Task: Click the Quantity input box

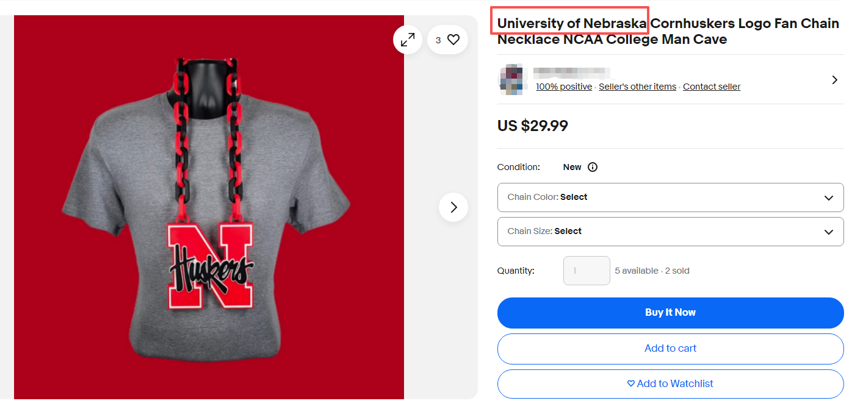Action: [586, 271]
